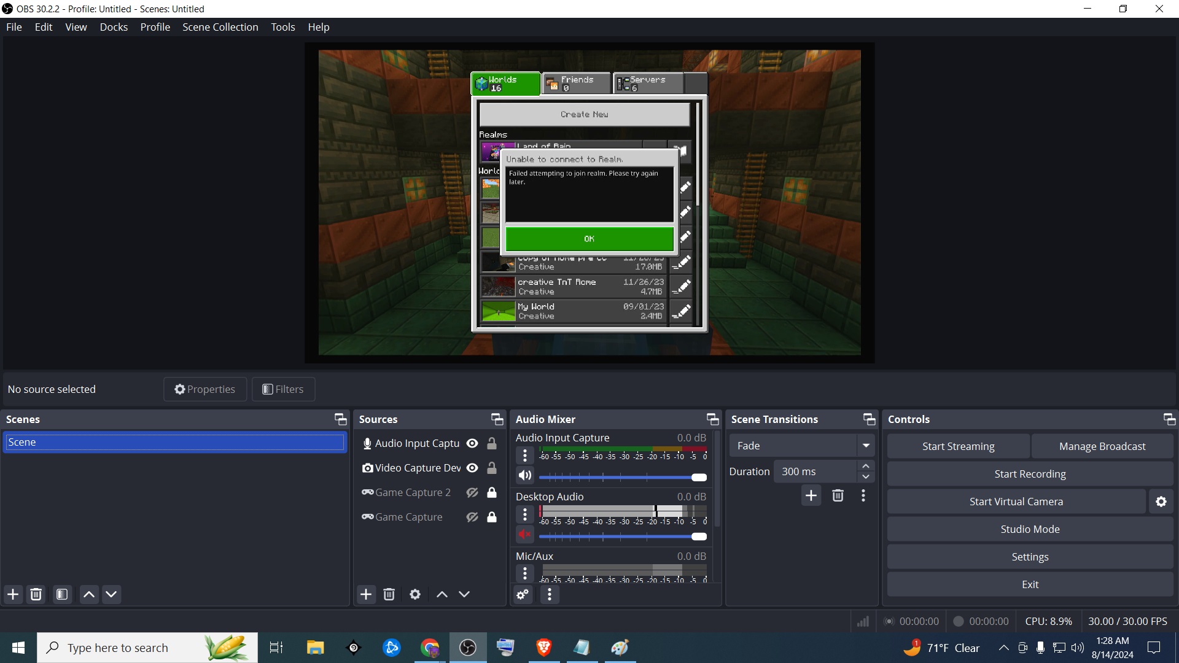Mute the Audio Input Capture speaker icon
The image size is (1179, 663).
coord(525,476)
